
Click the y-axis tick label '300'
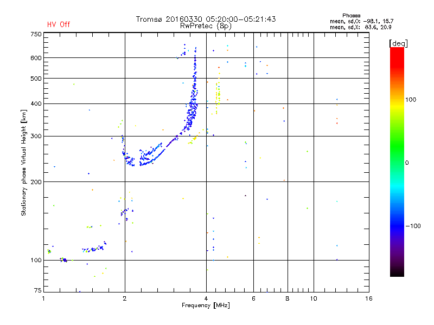coord(36,136)
